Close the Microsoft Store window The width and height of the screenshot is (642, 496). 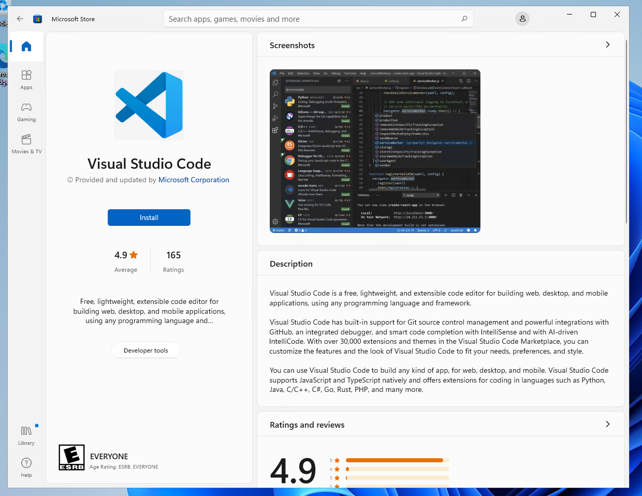click(x=617, y=14)
